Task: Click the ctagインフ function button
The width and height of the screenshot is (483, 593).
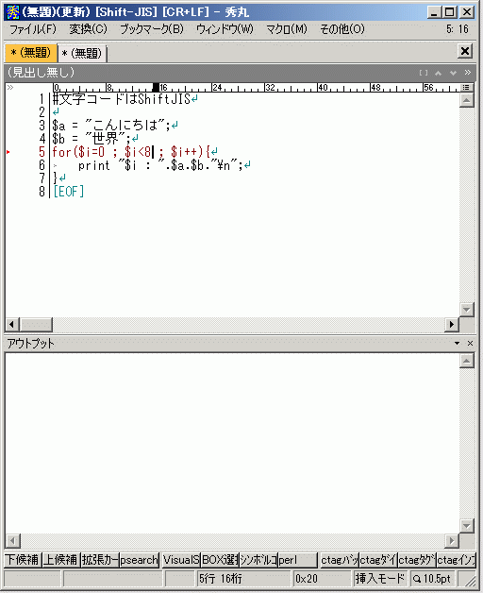Action: (x=457, y=560)
